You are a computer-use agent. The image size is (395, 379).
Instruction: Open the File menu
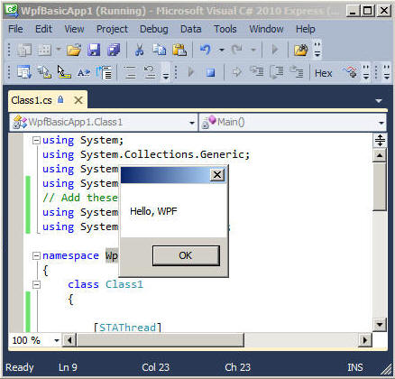pos(15,29)
